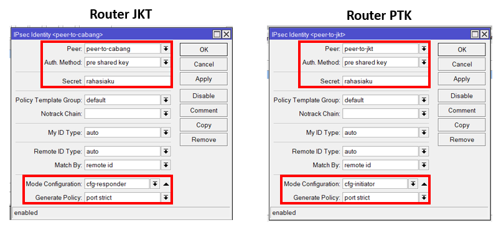Click Copy in Router PTK dialog

click(x=462, y=125)
